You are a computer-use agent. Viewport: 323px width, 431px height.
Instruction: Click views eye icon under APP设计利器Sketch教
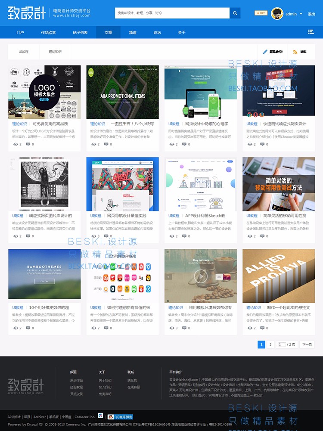pyautogui.click(x=172, y=236)
